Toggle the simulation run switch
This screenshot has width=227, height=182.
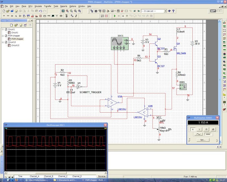[x=213, y=11]
